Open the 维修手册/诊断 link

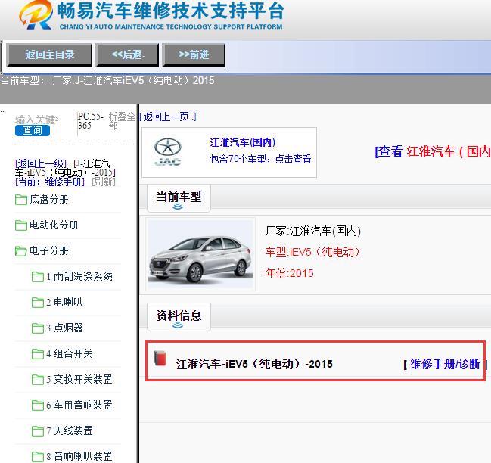click(445, 364)
